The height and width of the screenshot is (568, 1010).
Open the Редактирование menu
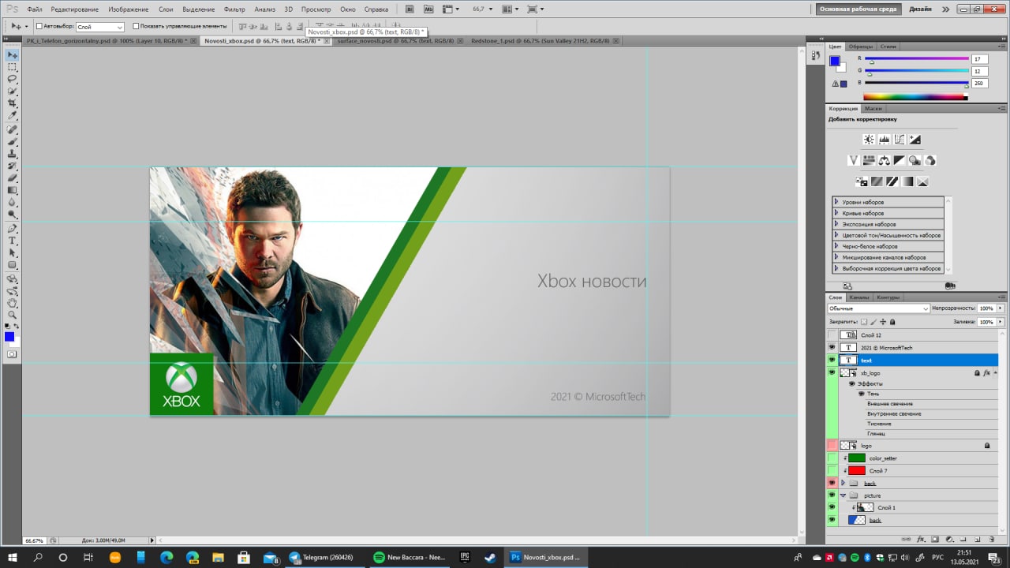[74, 9]
